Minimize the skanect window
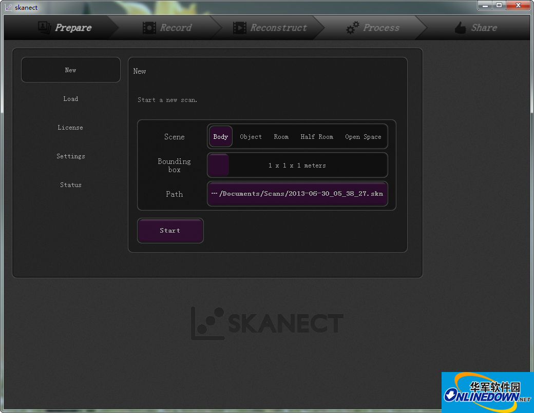 coord(485,6)
